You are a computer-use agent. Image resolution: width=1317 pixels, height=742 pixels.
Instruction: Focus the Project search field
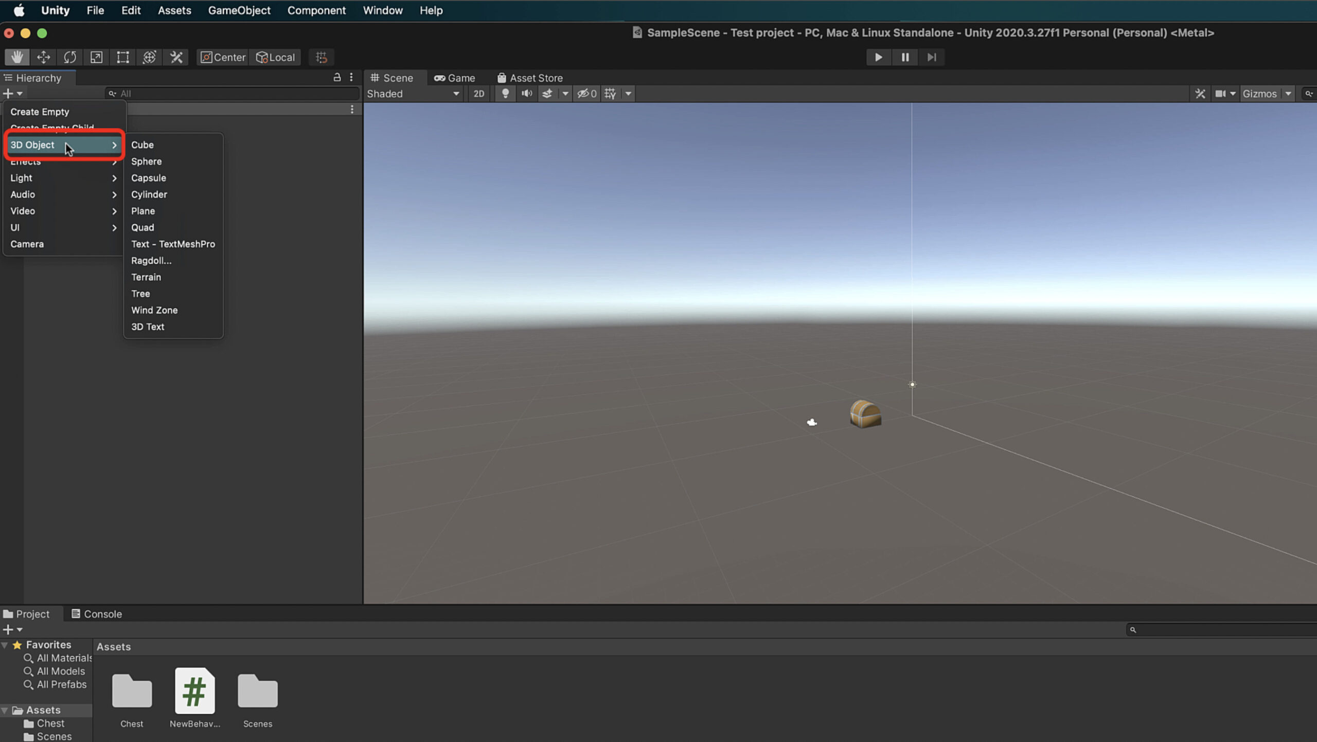[1221, 629]
